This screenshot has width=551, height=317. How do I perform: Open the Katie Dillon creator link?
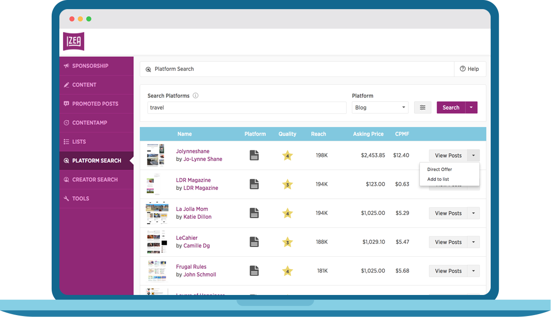[x=198, y=216]
